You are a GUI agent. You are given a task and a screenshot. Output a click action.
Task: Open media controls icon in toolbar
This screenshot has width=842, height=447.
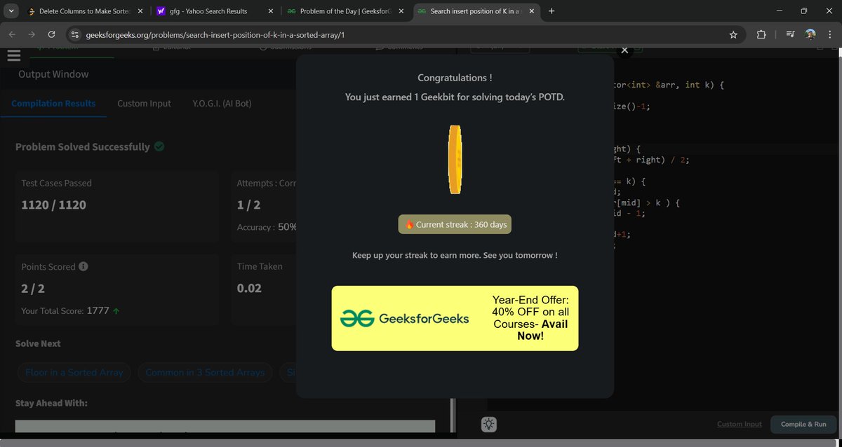pos(791,34)
